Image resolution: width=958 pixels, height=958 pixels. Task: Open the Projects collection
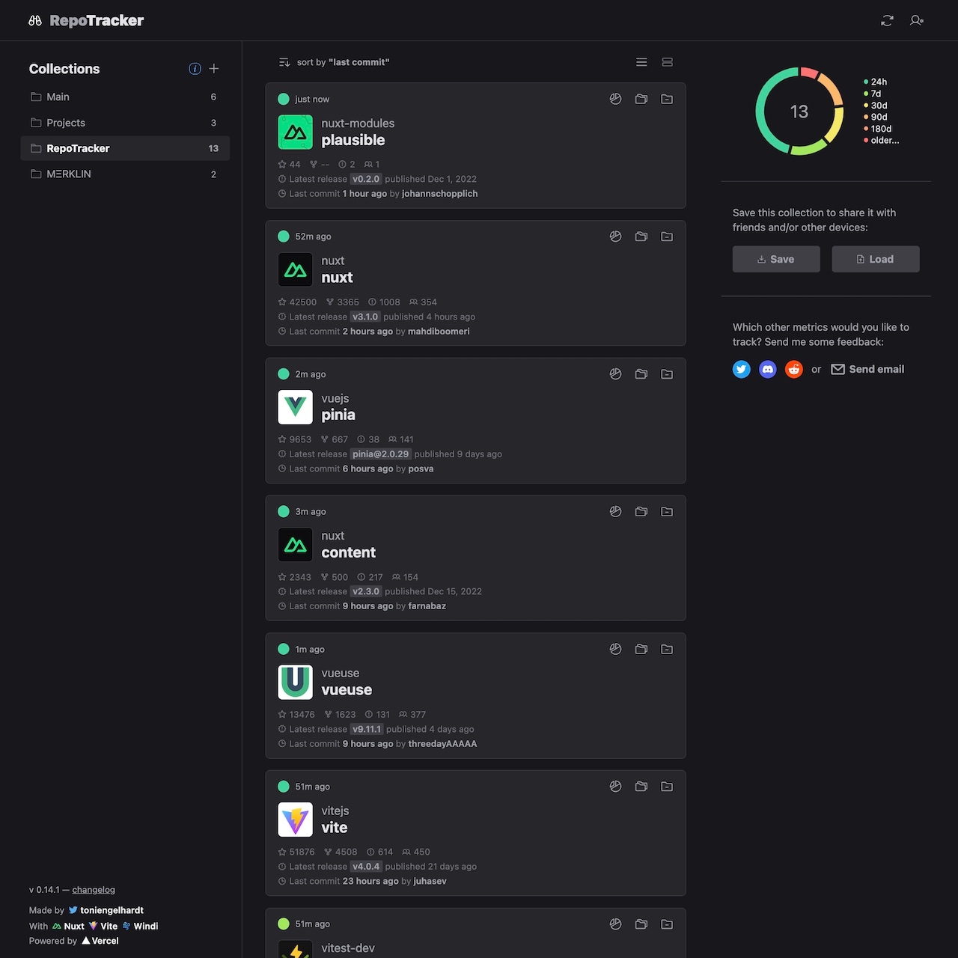(x=125, y=123)
